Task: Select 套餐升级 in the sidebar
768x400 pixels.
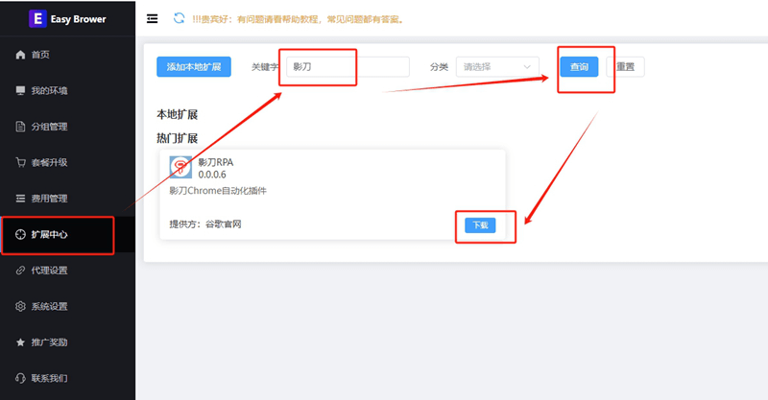Action: (67, 162)
